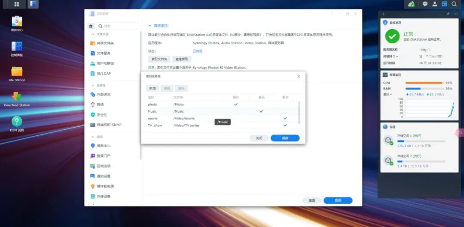
Task: Click 保存 button in dialog
Action: pos(285,138)
